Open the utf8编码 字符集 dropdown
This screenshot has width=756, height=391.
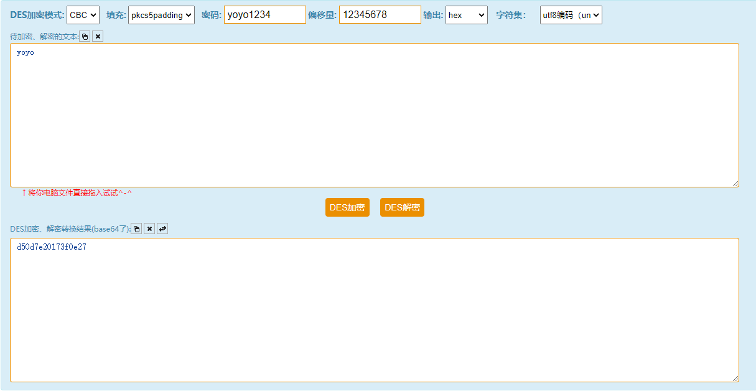point(570,14)
